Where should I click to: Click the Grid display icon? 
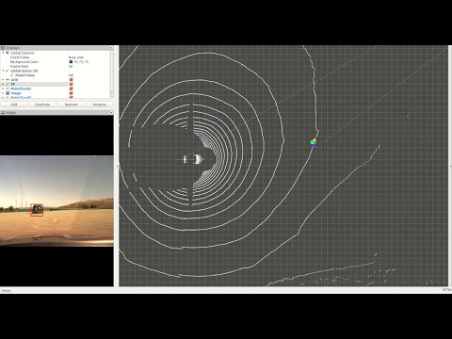coord(8,80)
